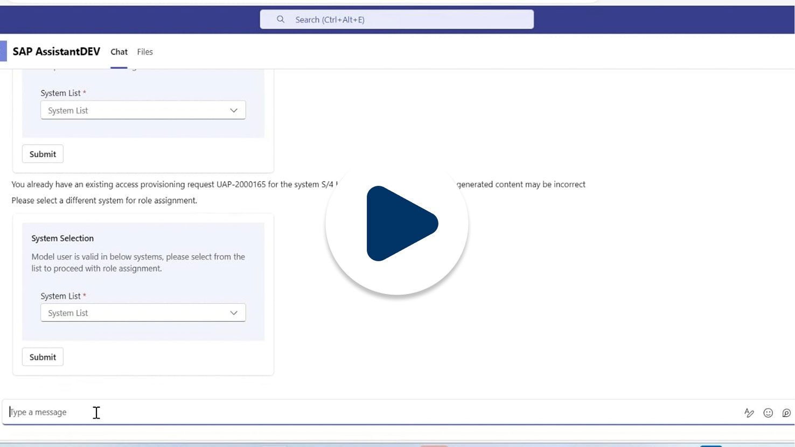Open the message format options icon

[749, 413]
